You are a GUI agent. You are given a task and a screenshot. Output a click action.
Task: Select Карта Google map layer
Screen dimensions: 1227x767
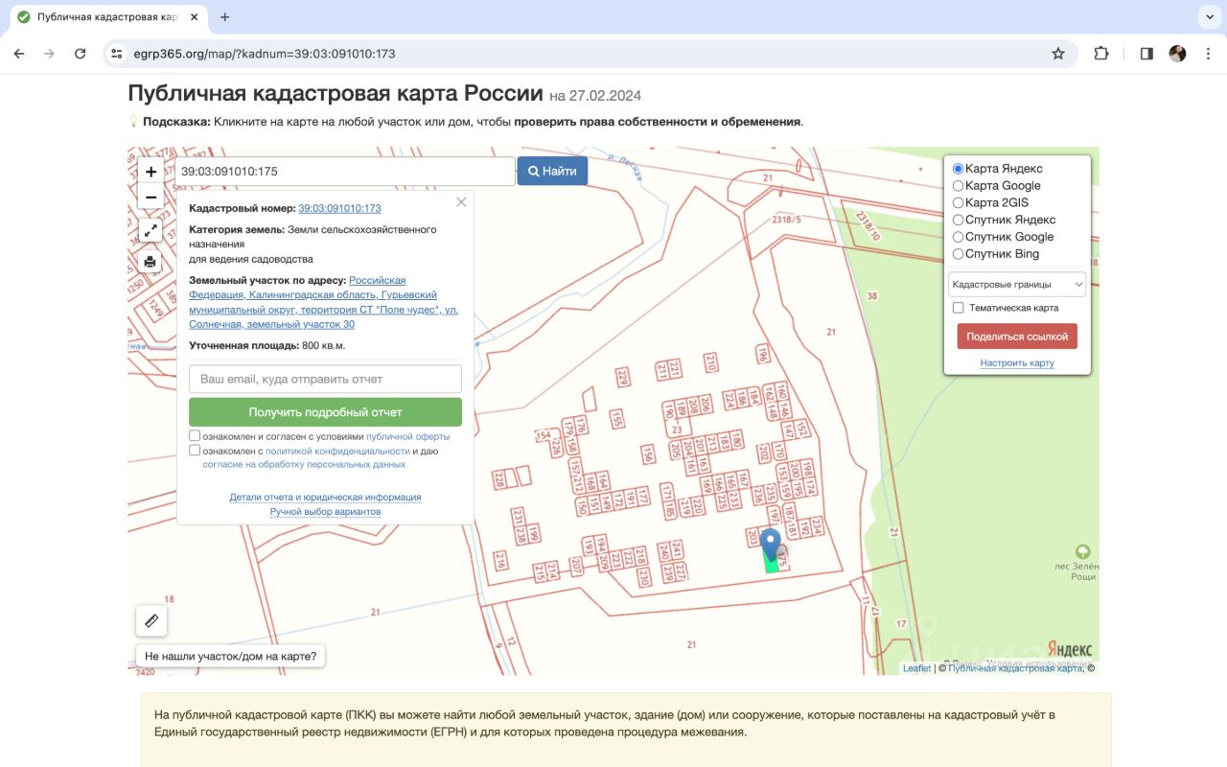pyautogui.click(x=958, y=186)
